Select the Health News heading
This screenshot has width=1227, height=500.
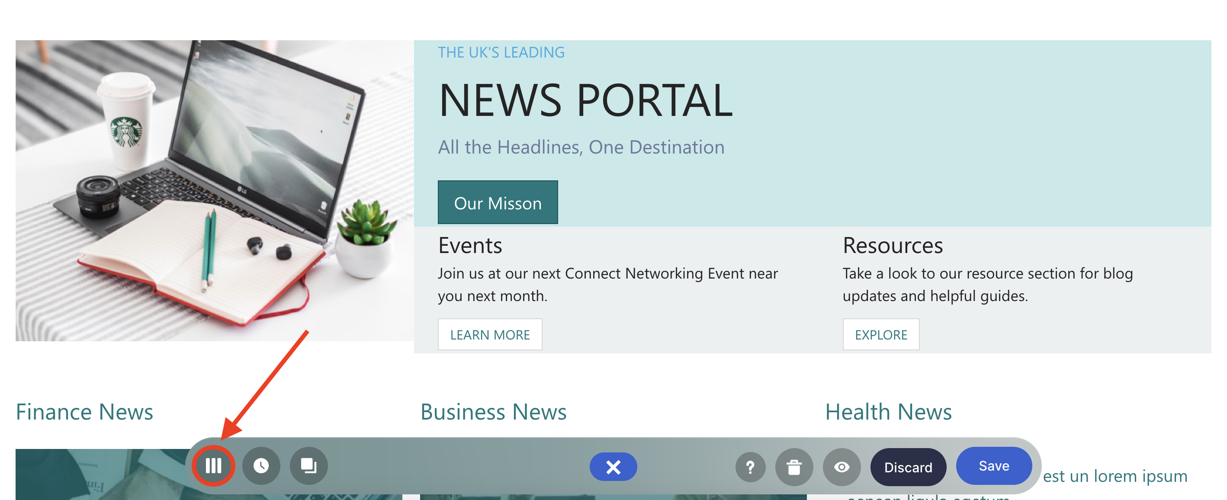888,411
